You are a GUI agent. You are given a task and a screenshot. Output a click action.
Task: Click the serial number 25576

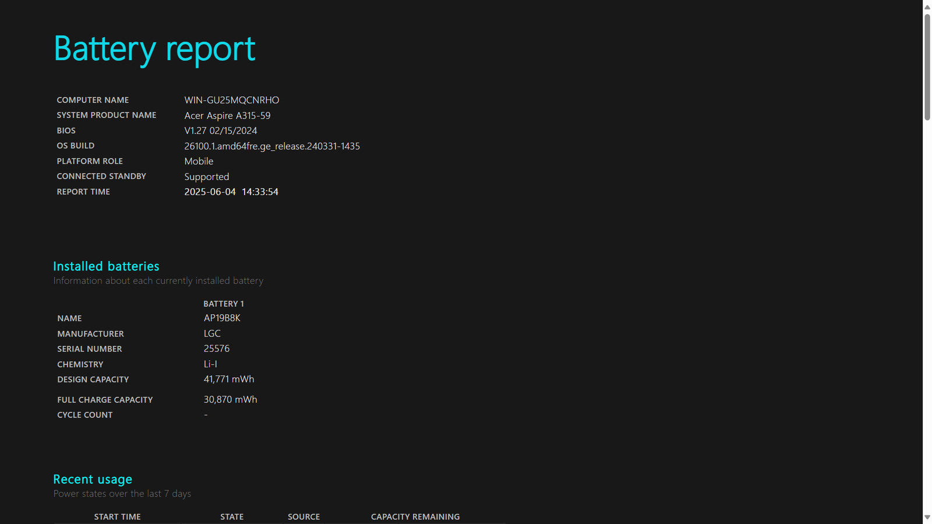coord(217,348)
